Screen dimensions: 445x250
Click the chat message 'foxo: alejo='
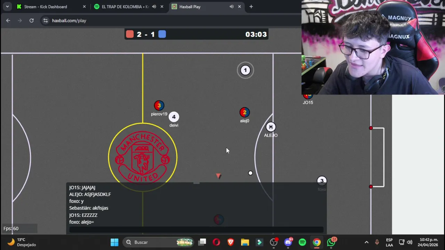pyautogui.click(x=81, y=222)
